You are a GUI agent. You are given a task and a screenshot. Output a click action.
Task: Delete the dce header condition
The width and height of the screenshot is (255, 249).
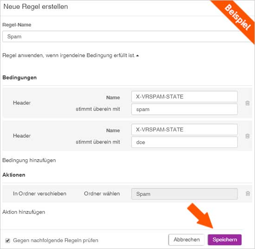(248, 136)
